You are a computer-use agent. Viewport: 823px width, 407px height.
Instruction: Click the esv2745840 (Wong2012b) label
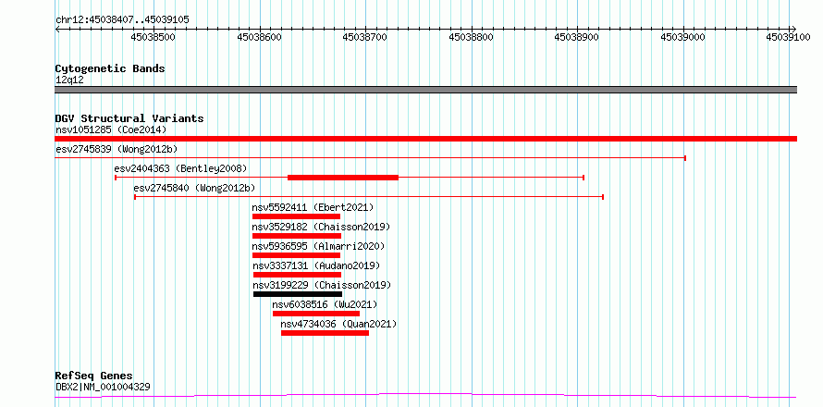194,188
